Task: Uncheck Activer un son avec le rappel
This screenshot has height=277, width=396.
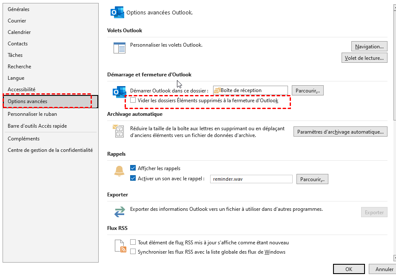Action: coord(133,178)
